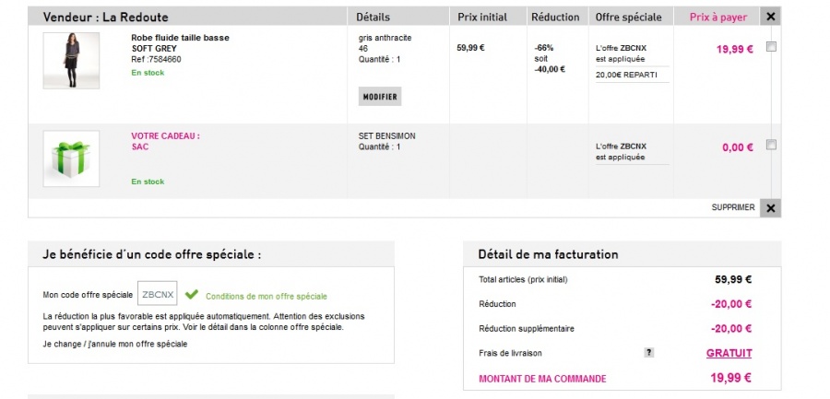
Task: Open the help icon next to Frais de livraison
Action: pyautogui.click(x=648, y=352)
